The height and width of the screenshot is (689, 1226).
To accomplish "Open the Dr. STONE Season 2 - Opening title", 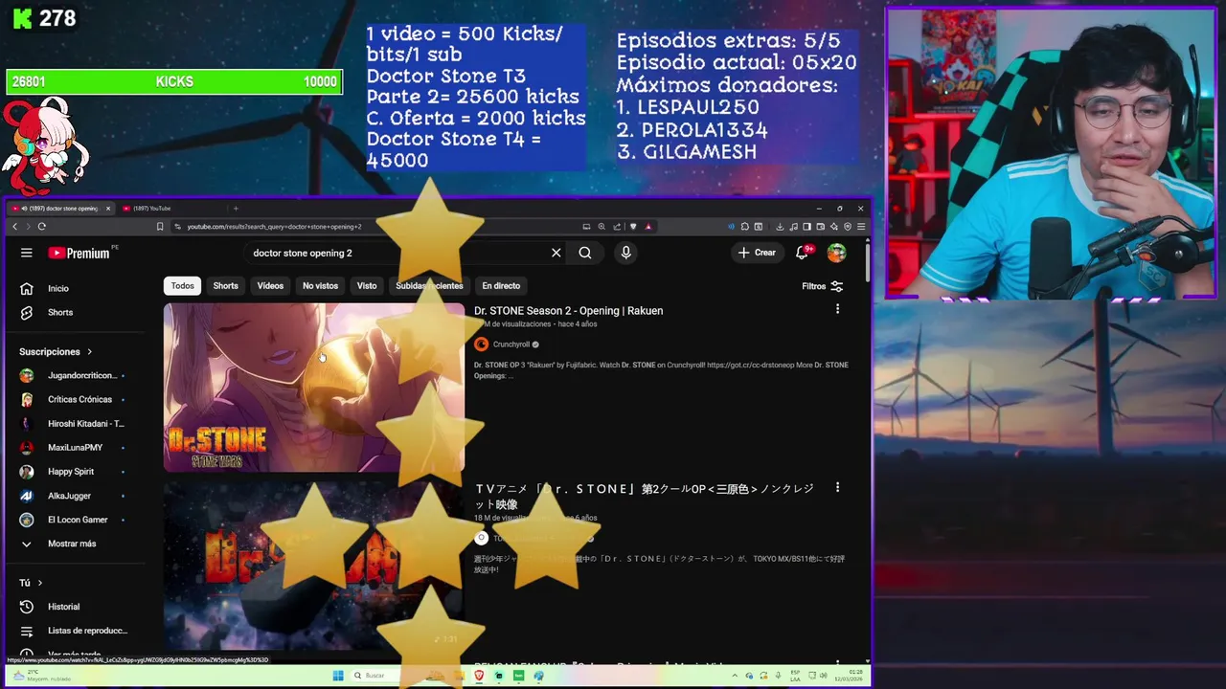I will point(568,310).
